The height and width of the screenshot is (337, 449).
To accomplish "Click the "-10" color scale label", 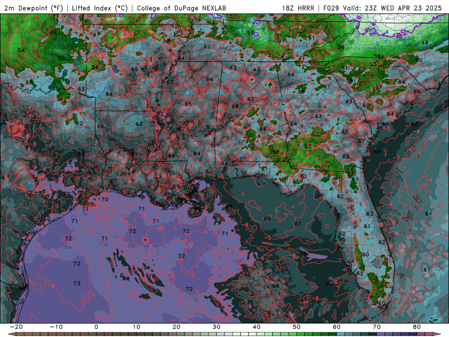I will click(56, 327).
